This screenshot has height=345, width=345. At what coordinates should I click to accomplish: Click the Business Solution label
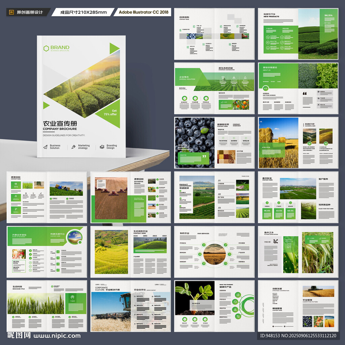tap(55, 147)
